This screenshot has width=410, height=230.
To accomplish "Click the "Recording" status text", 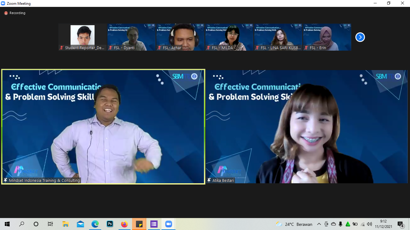I will [17, 13].
